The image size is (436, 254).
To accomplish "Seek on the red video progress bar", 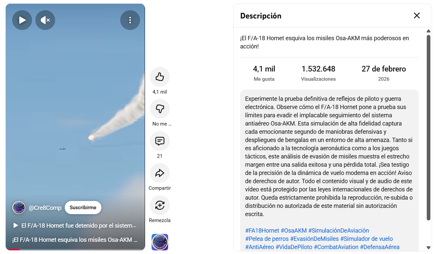I will 75,249.
